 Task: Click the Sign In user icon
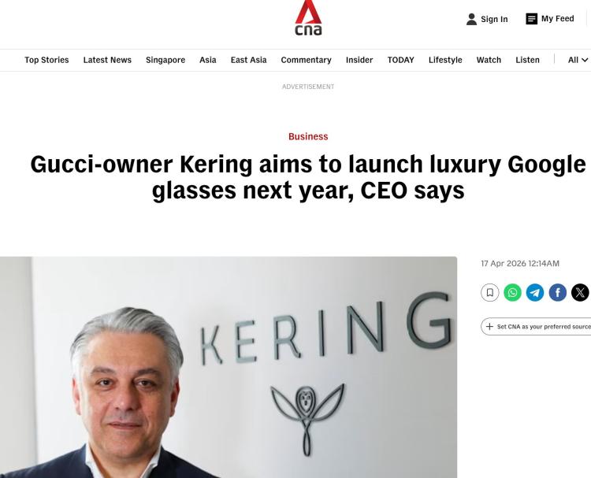pos(471,19)
